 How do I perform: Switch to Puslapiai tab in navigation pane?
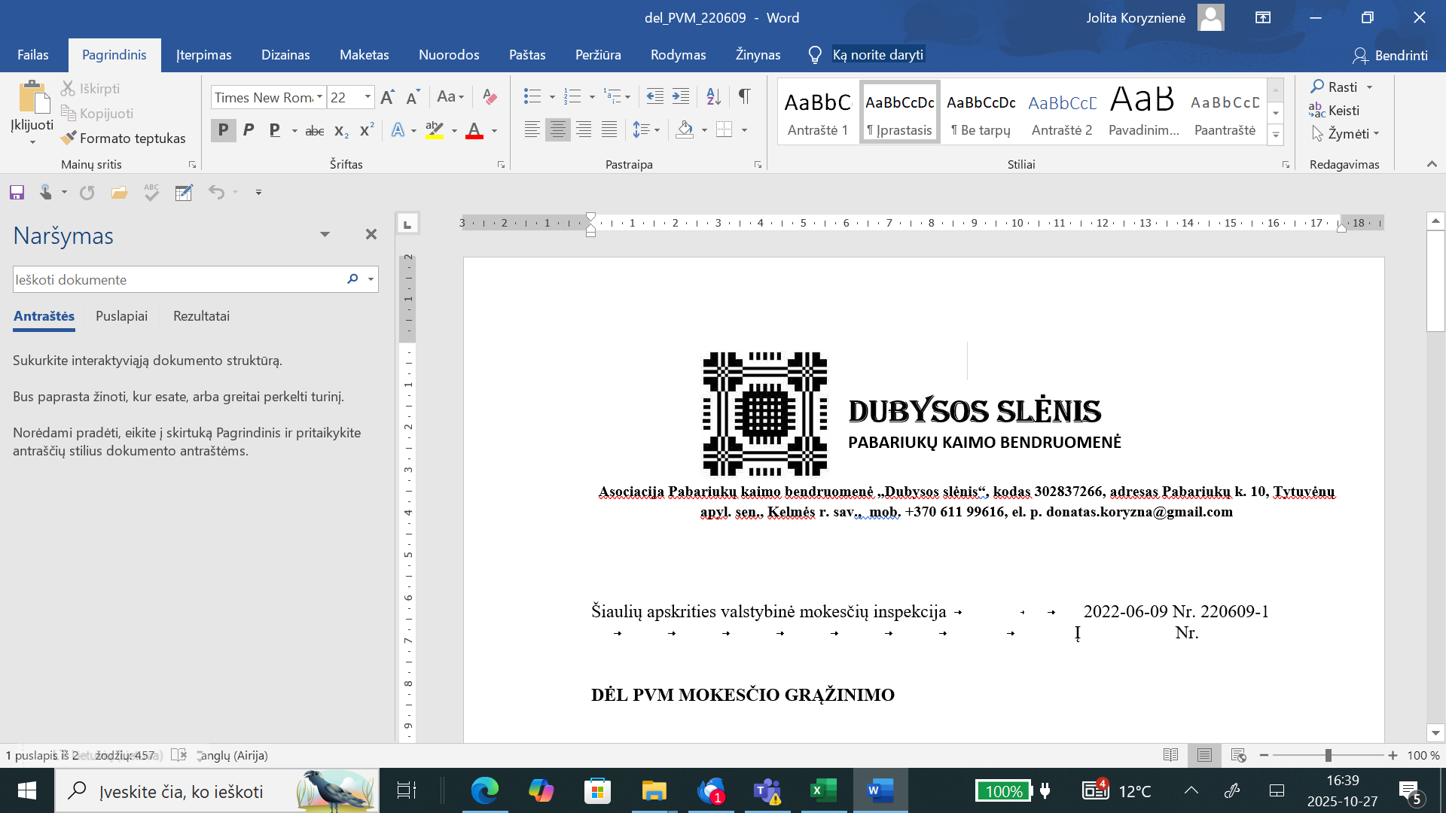(x=121, y=316)
